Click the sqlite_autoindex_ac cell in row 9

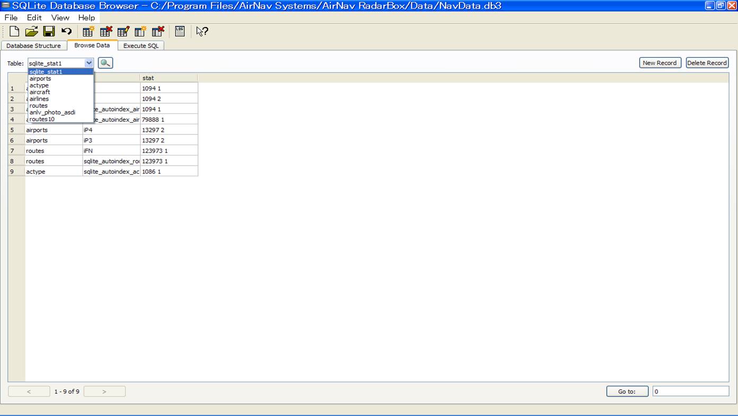pyautogui.click(x=111, y=171)
